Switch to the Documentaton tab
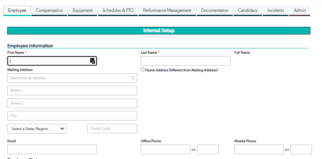 215,11
